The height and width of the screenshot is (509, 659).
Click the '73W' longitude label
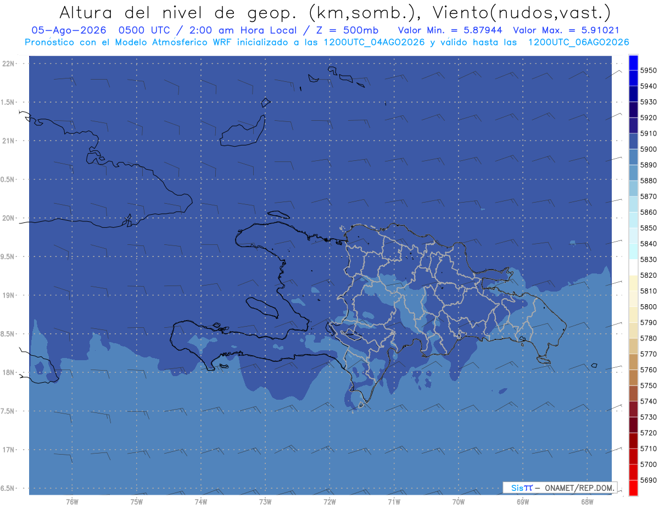[265, 501]
